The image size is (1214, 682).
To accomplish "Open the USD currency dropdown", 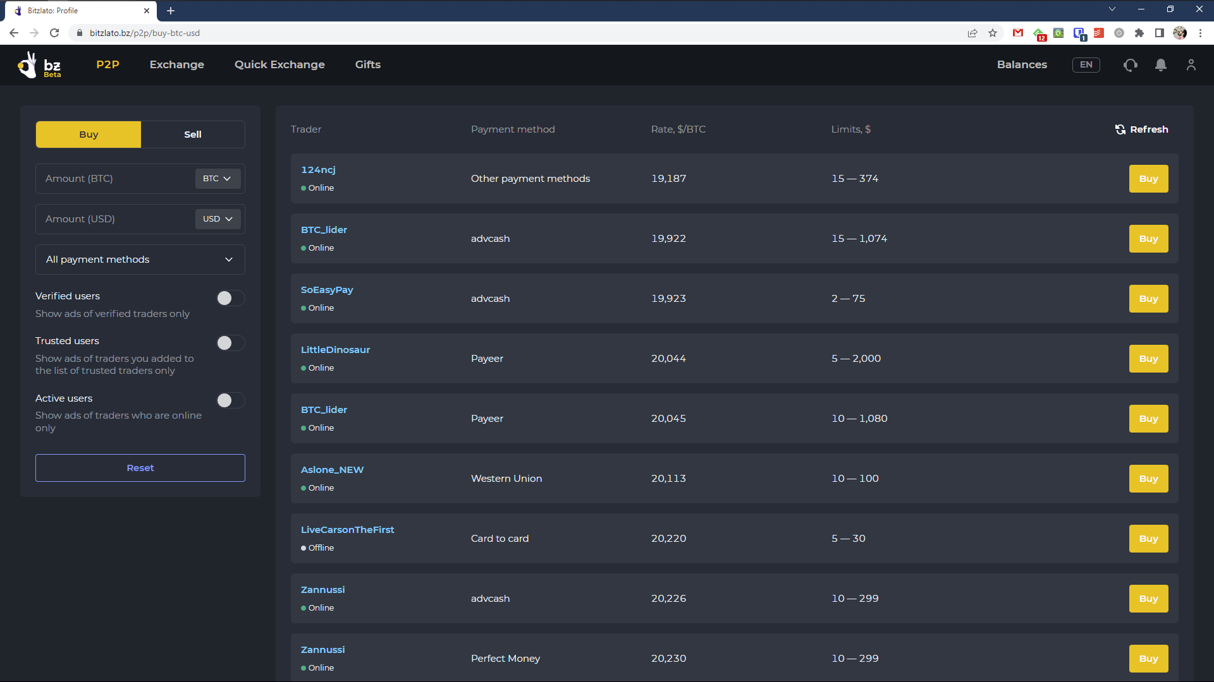I will coord(218,219).
